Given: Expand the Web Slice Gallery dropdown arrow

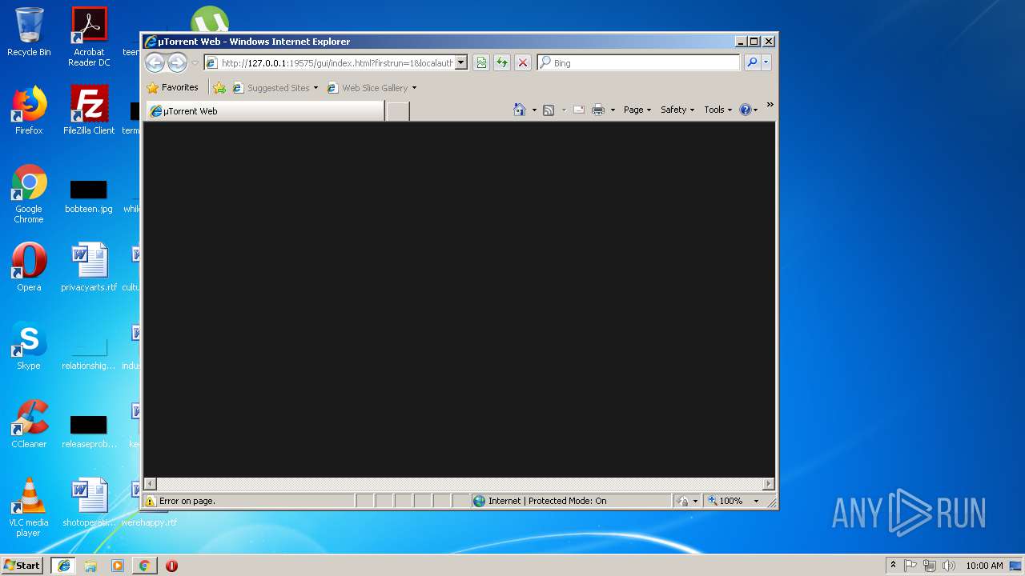Looking at the screenshot, I should point(414,88).
